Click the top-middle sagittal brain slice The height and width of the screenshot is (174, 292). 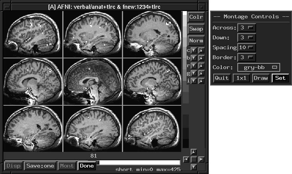click(93, 34)
